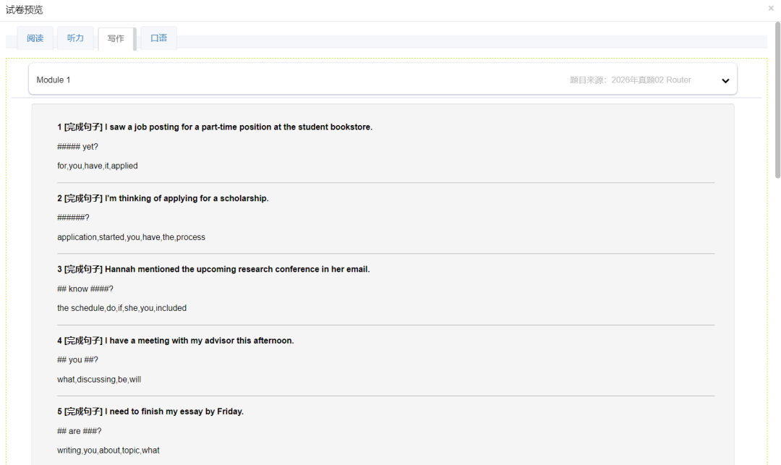
Task: Click the '##### yet?' blank line
Action: 77,147
